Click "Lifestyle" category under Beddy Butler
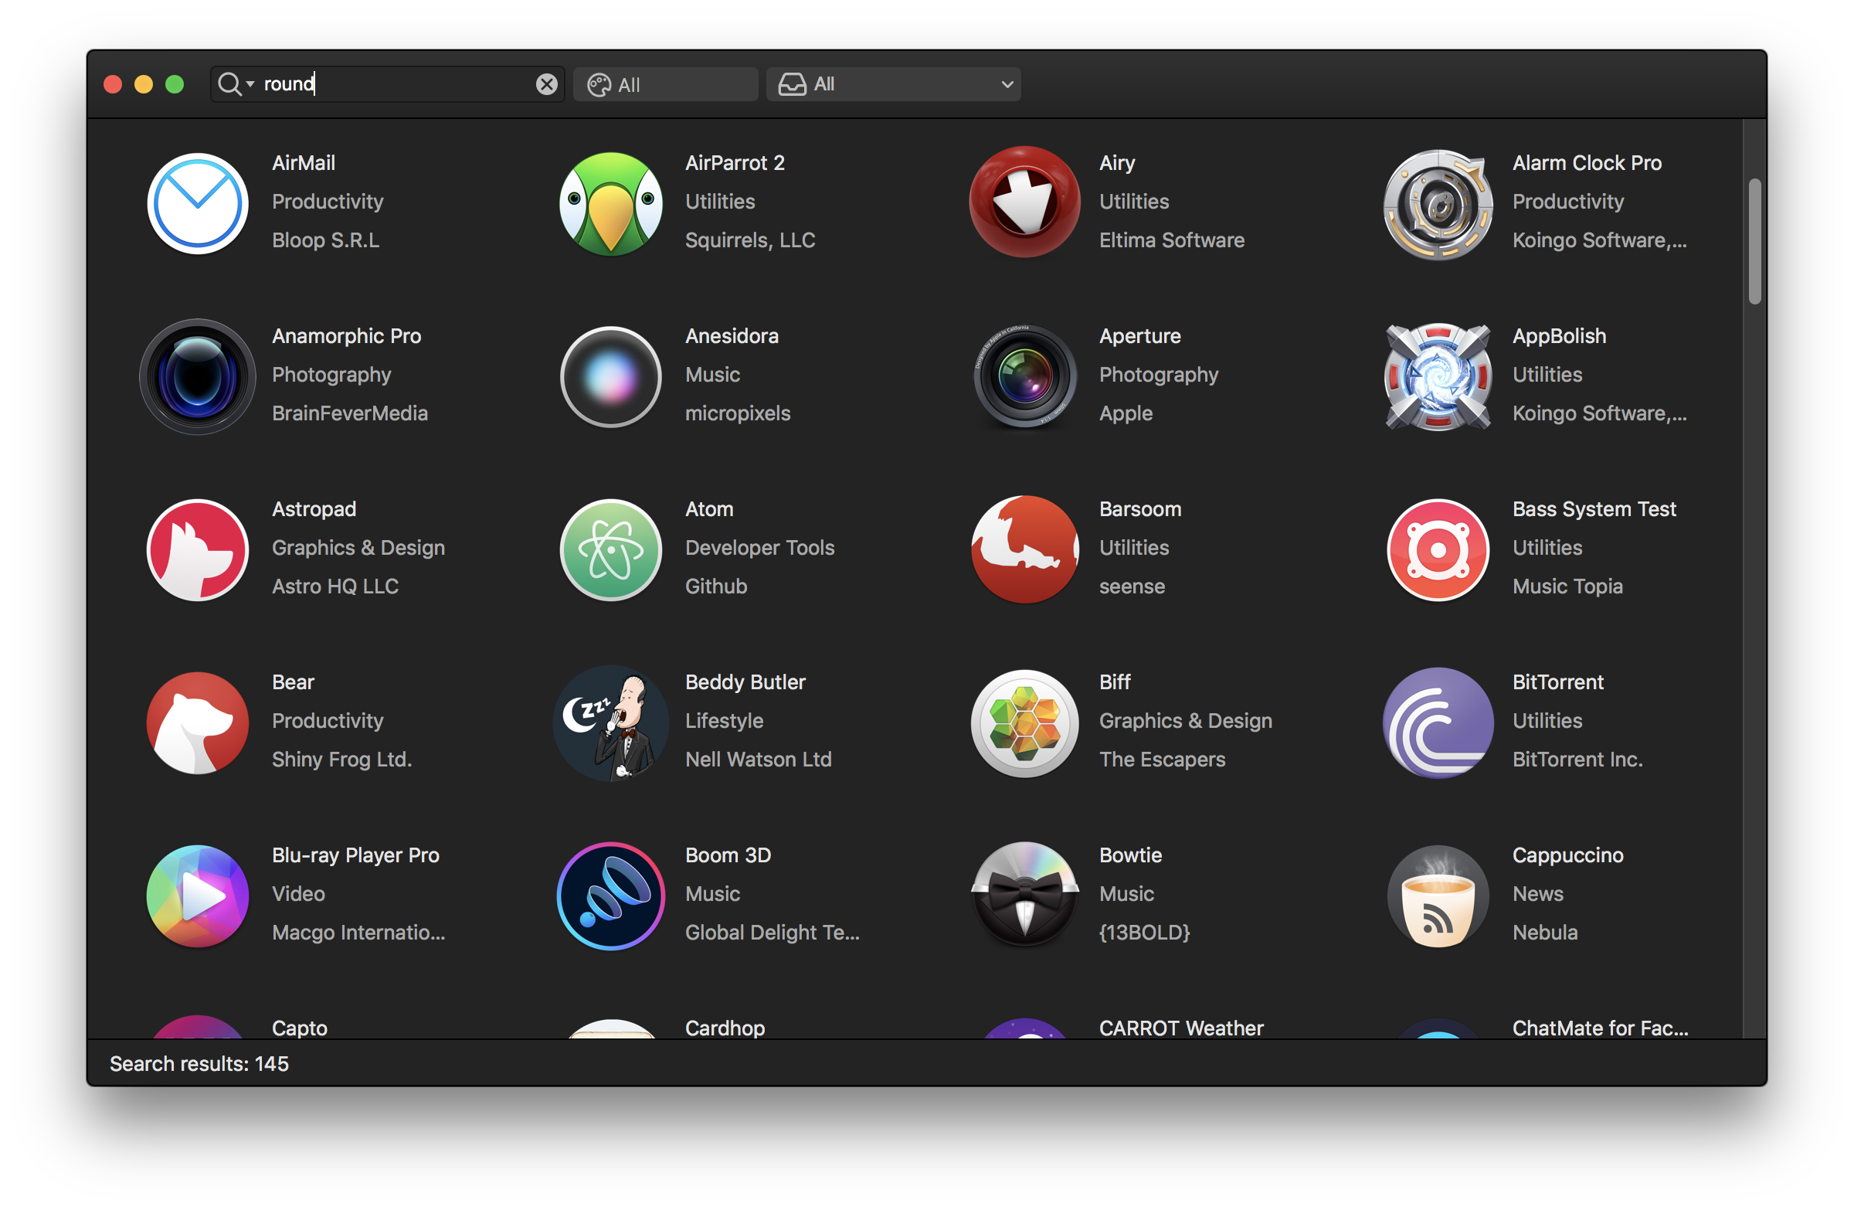1854x1210 pixels. [725, 721]
